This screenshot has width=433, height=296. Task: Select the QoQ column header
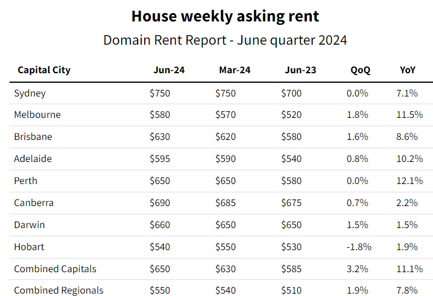(x=360, y=70)
